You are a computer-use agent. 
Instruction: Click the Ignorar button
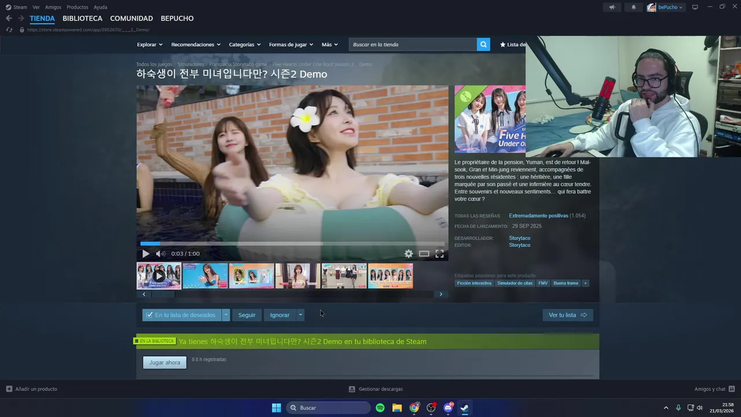(280, 315)
